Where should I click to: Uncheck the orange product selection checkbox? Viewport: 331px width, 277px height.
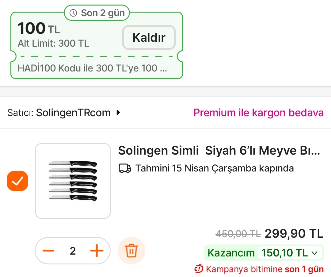17,181
